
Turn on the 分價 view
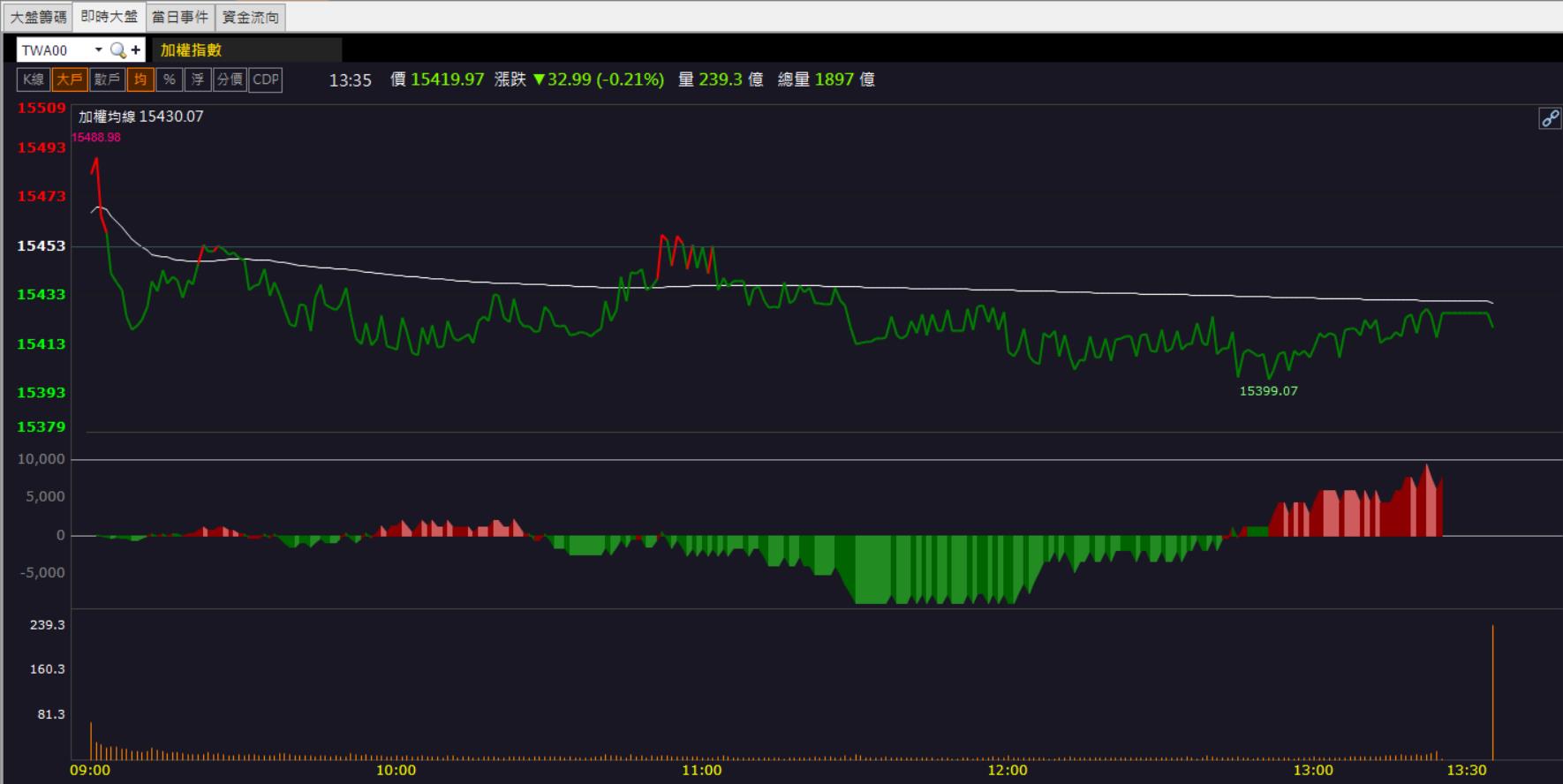[x=230, y=79]
